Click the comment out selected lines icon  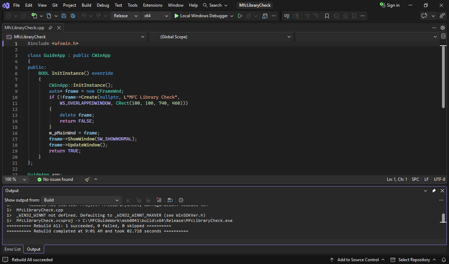[x=307, y=16]
